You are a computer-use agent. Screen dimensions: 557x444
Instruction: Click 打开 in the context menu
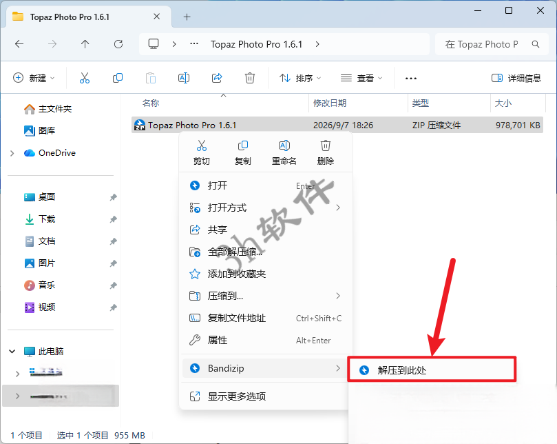point(266,185)
